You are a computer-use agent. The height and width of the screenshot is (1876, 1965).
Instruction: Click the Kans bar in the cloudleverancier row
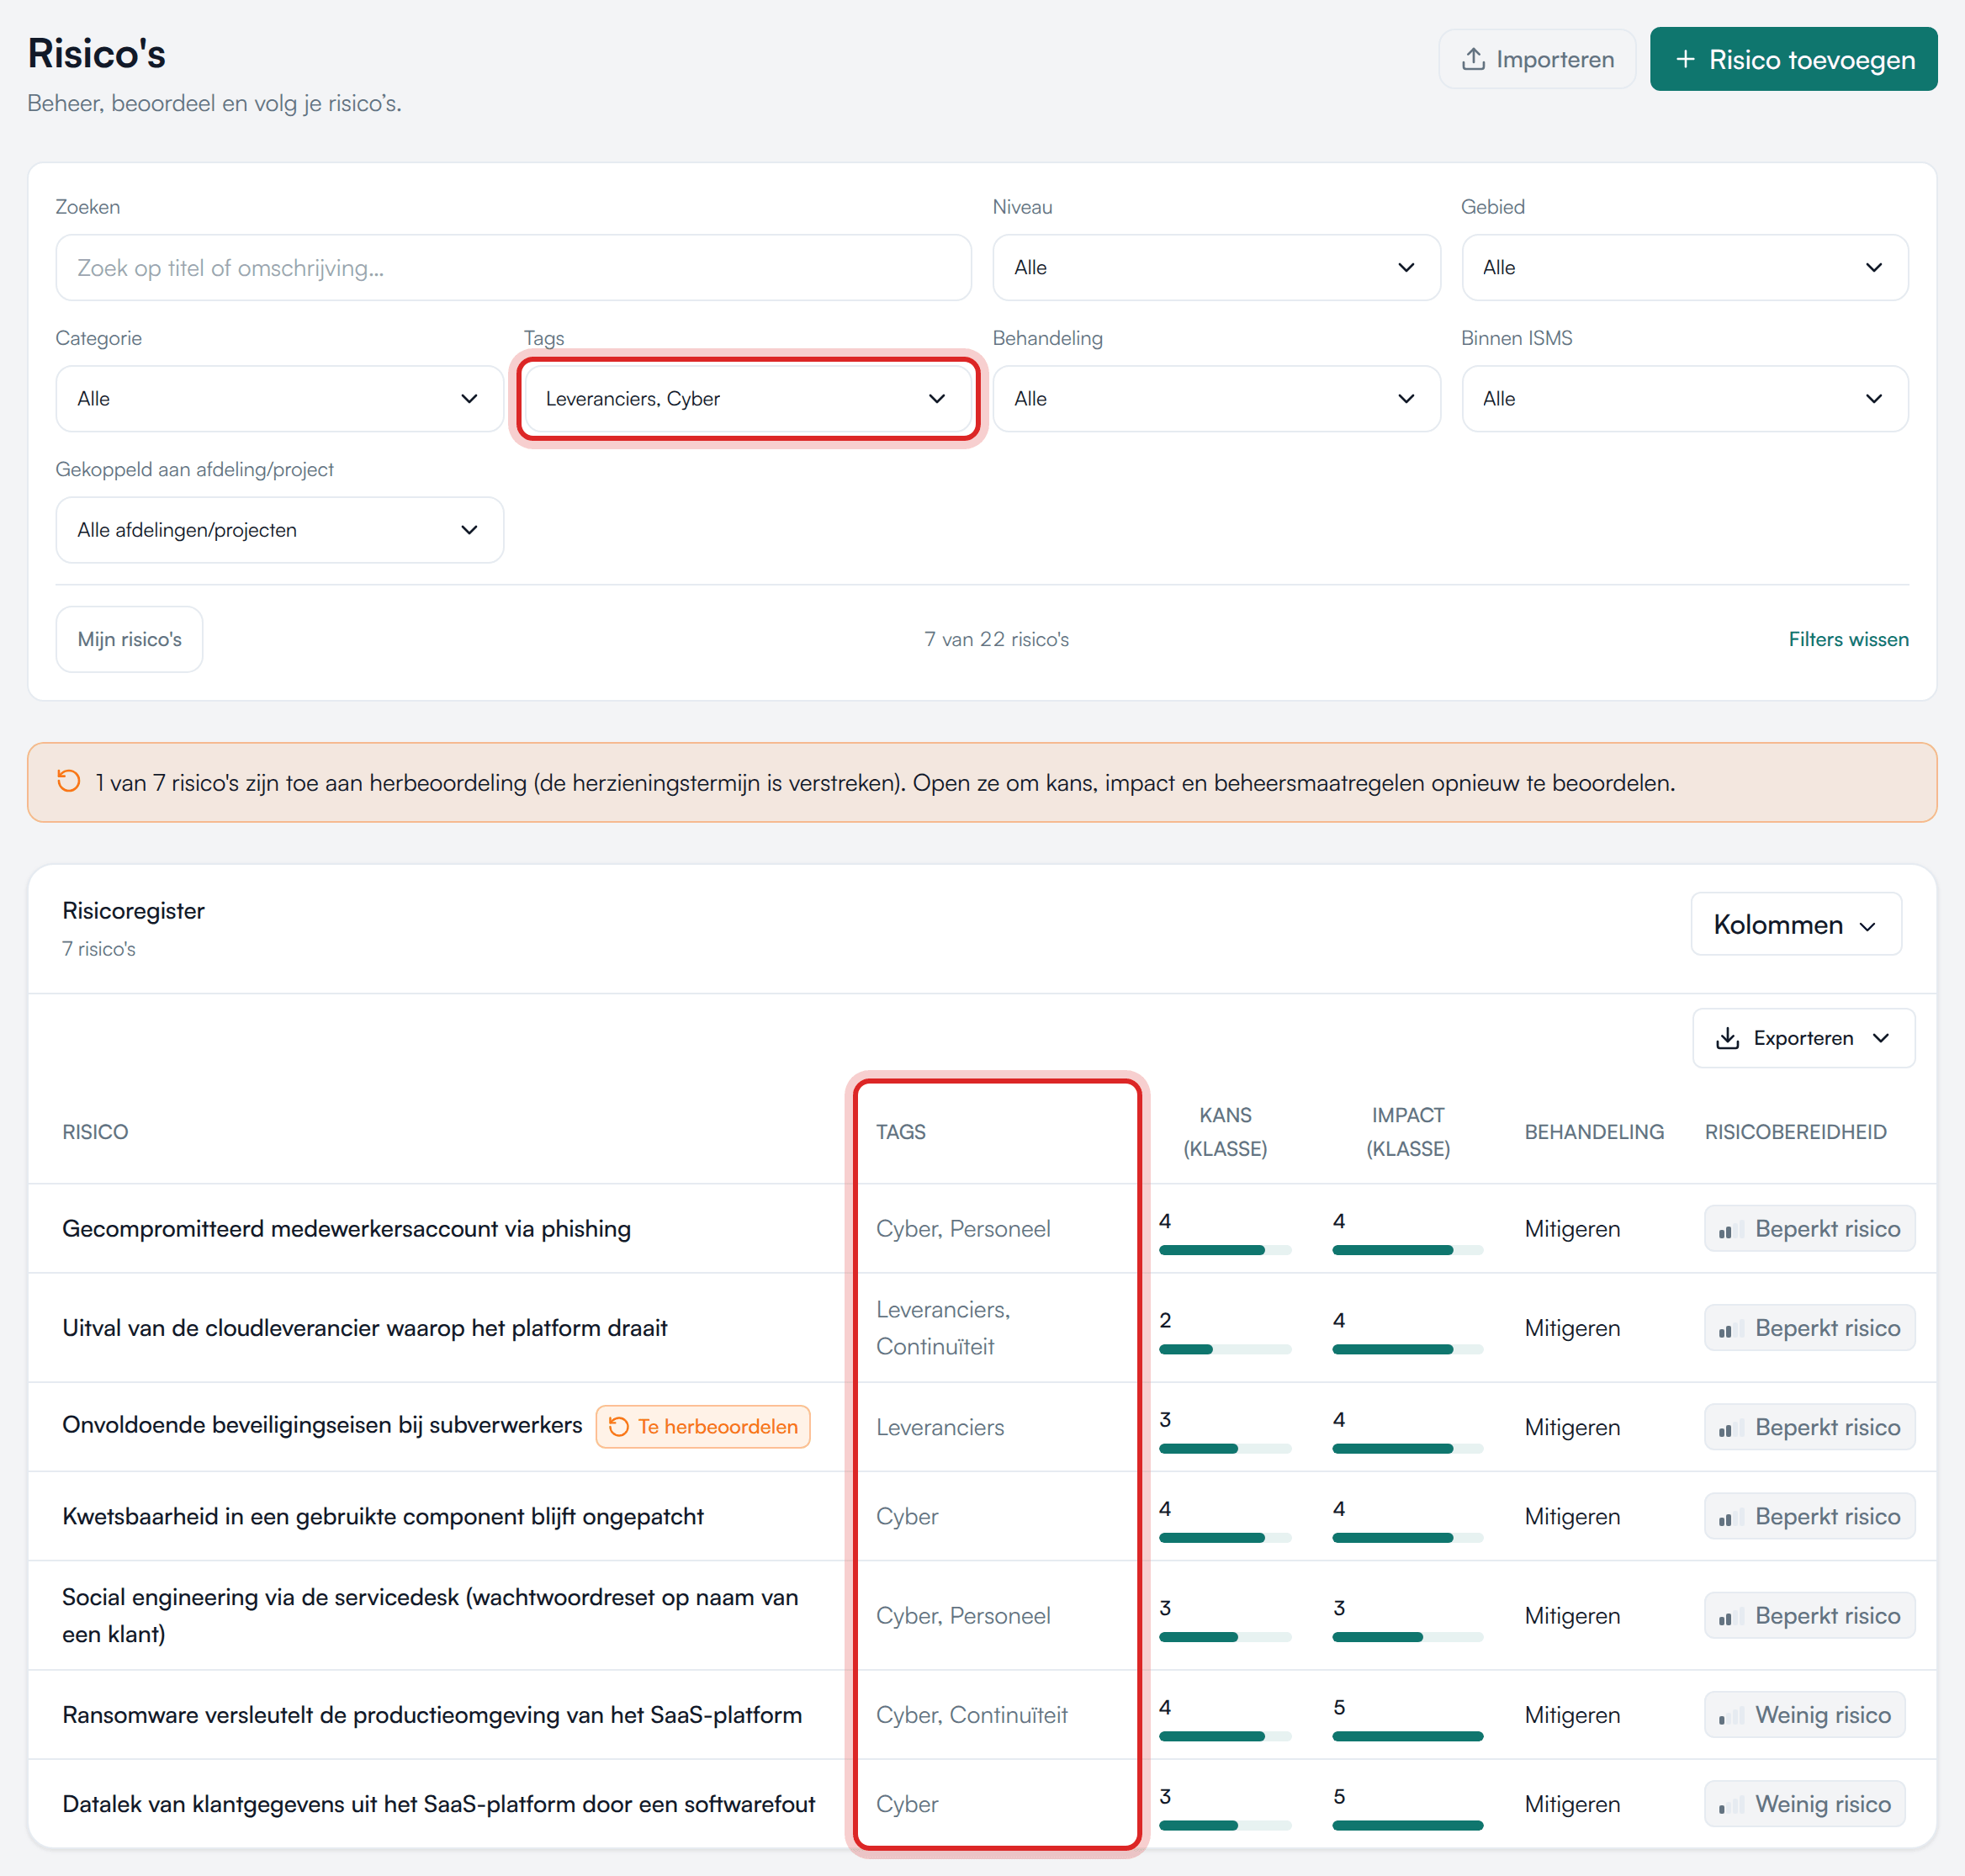[1224, 1349]
